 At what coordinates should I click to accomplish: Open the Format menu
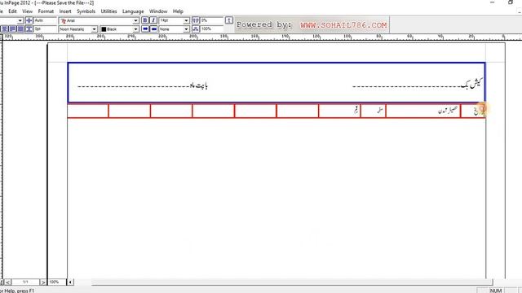pos(46,11)
